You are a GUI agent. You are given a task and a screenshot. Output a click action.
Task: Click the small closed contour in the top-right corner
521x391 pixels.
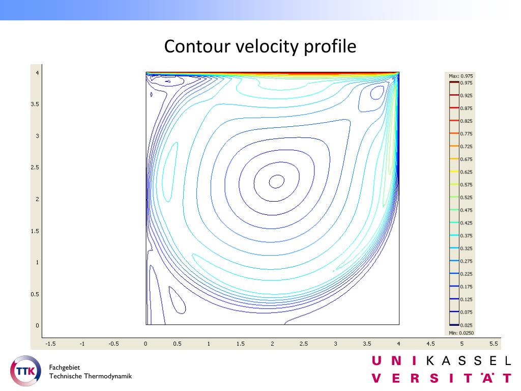pos(377,93)
